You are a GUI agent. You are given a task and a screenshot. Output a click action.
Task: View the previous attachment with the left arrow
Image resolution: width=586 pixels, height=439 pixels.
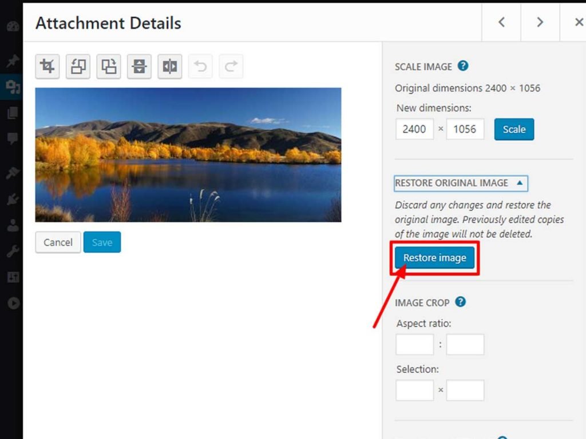click(x=501, y=22)
